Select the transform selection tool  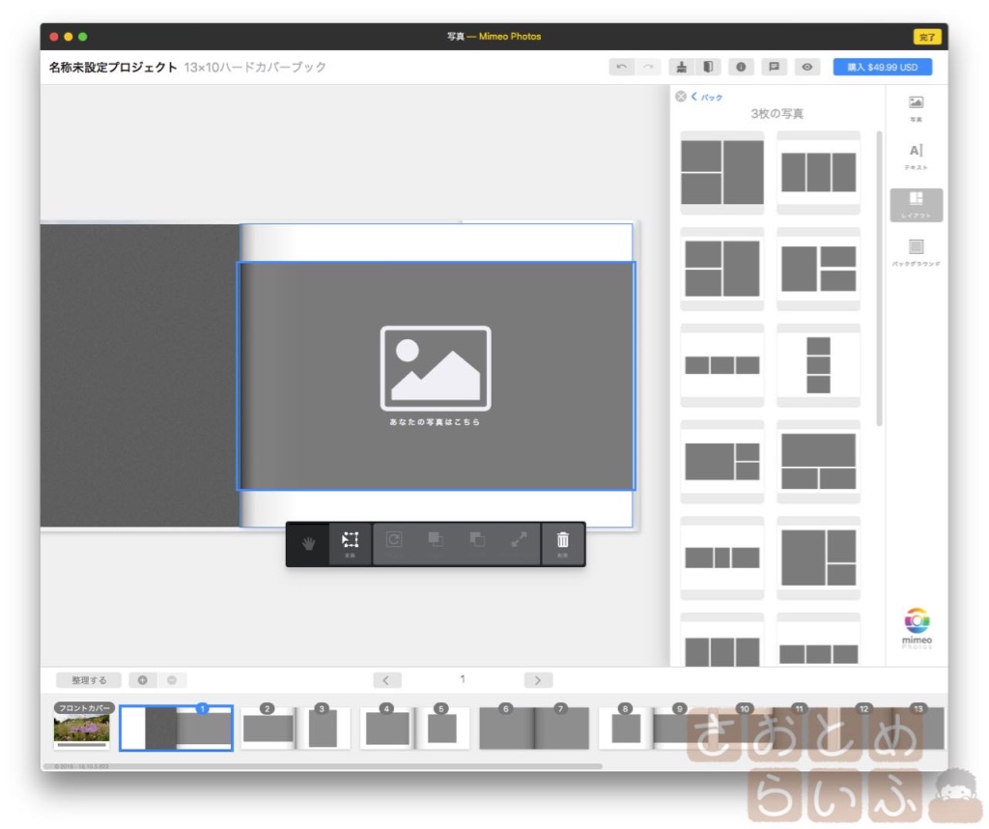(x=350, y=544)
